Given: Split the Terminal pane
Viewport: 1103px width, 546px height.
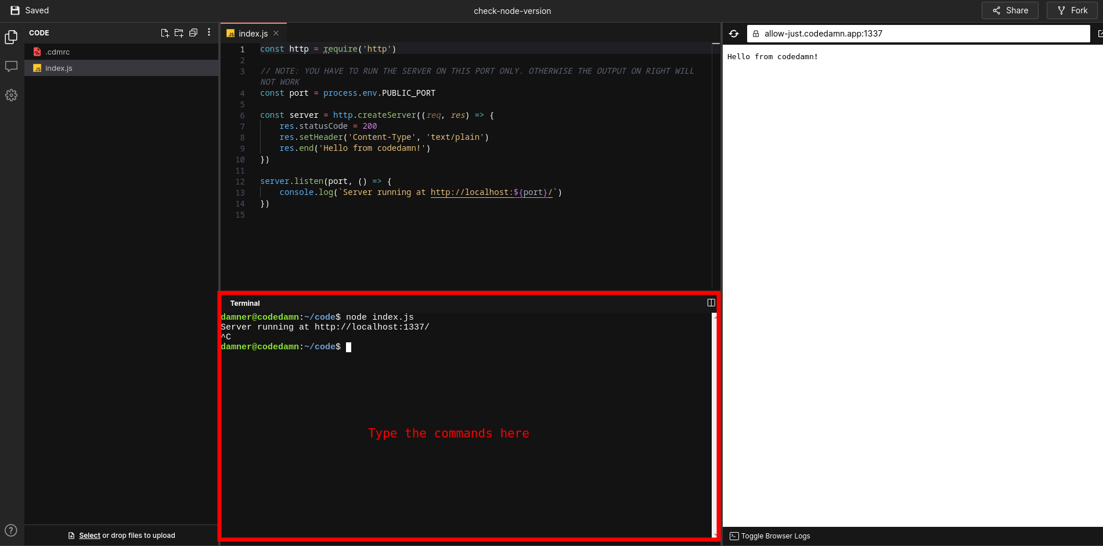Looking at the screenshot, I should pyautogui.click(x=711, y=302).
